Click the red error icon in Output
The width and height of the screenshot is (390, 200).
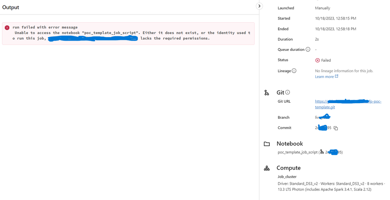7,28
